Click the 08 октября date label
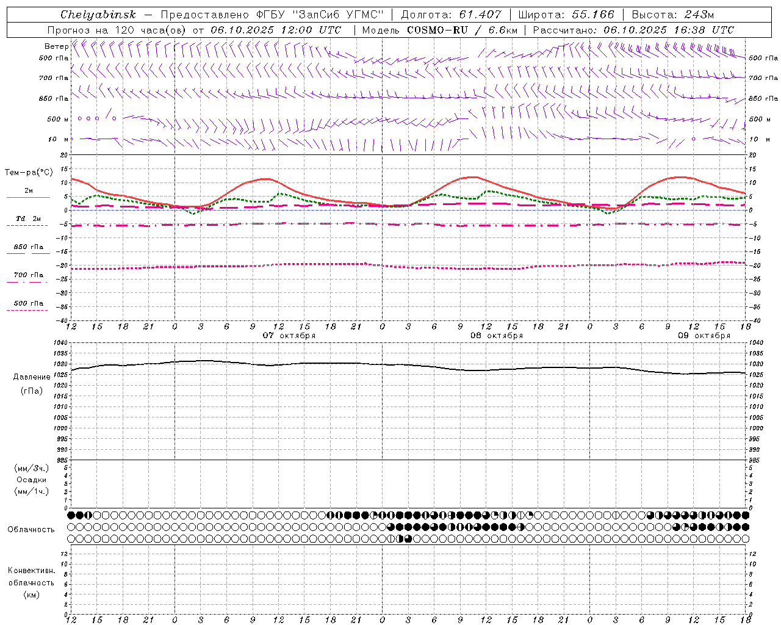Screen dimensions: 781x625 click(x=497, y=336)
